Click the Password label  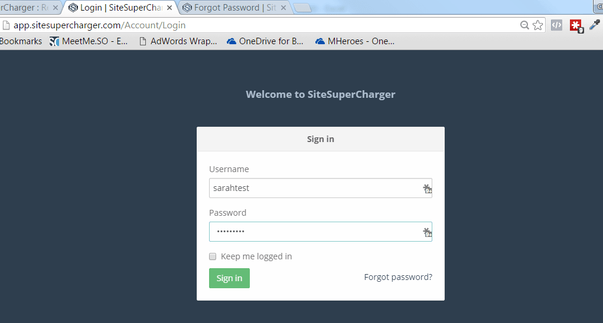pos(227,213)
